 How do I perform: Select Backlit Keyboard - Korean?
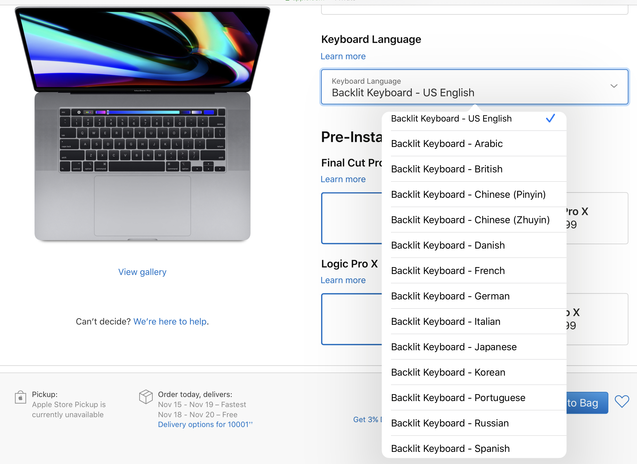click(x=474, y=372)
